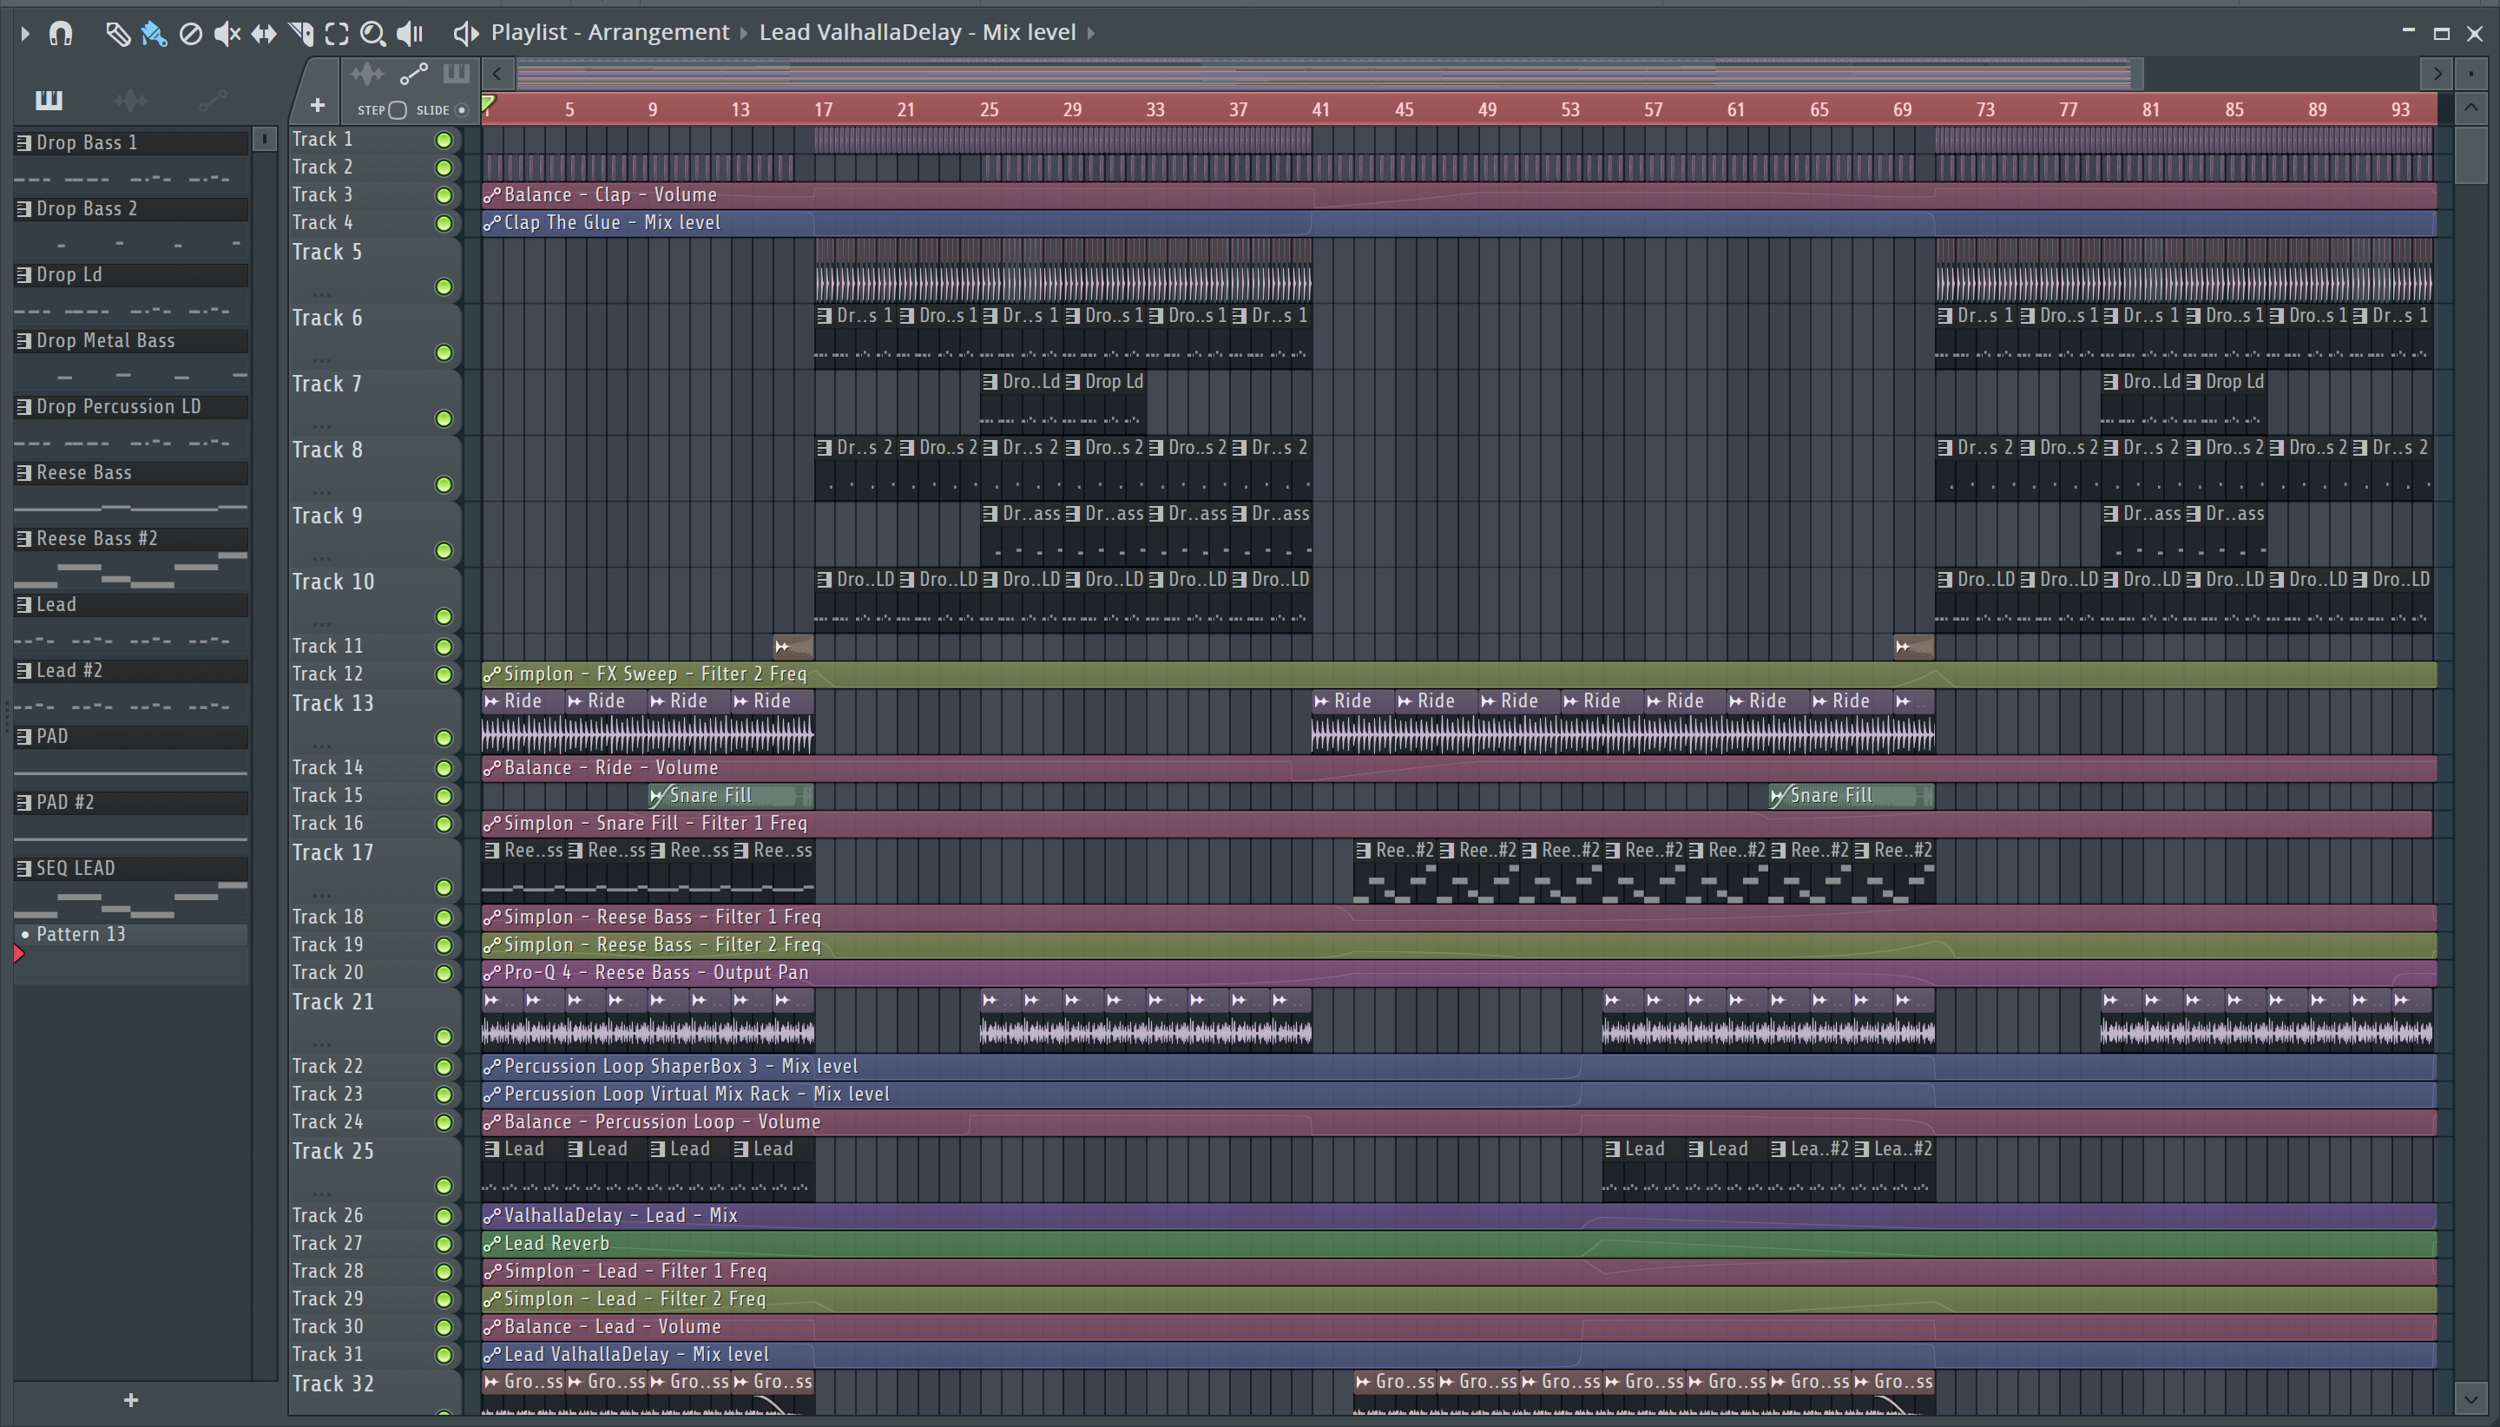Select the Zoom tool

pos(372,35)
